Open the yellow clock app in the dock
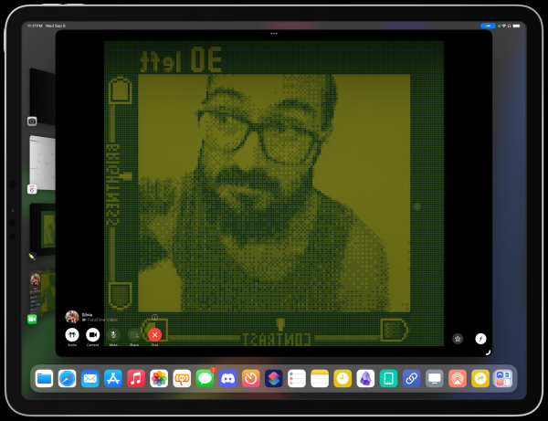The image size is (548, 421). pyautogui.click(x=342, y=379)
